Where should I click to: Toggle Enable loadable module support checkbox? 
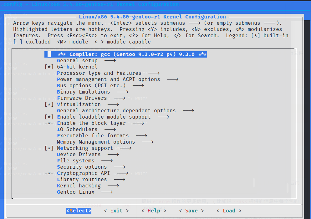[x=49, y=117]
